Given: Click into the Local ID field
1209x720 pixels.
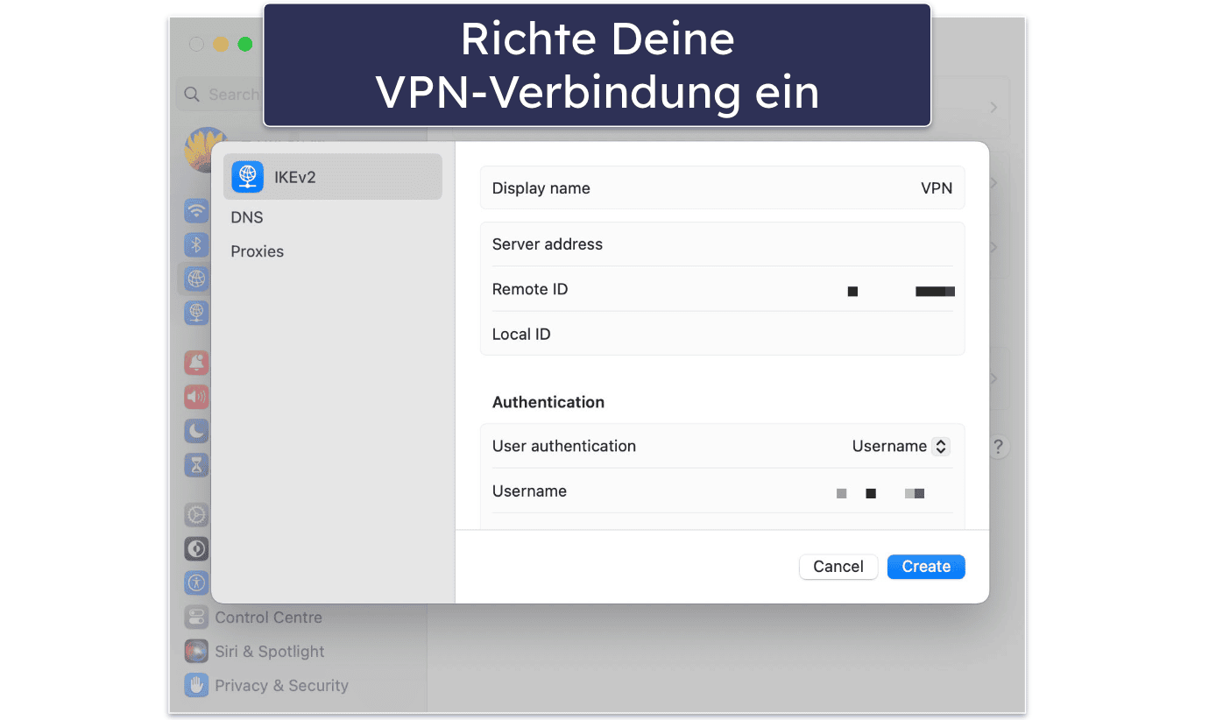Looking at the screenshot, I should coord(723,334).
